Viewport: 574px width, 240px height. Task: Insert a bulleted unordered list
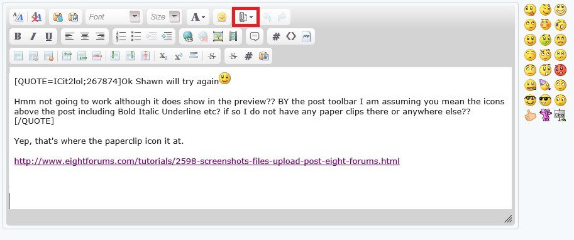click(136, 36)
